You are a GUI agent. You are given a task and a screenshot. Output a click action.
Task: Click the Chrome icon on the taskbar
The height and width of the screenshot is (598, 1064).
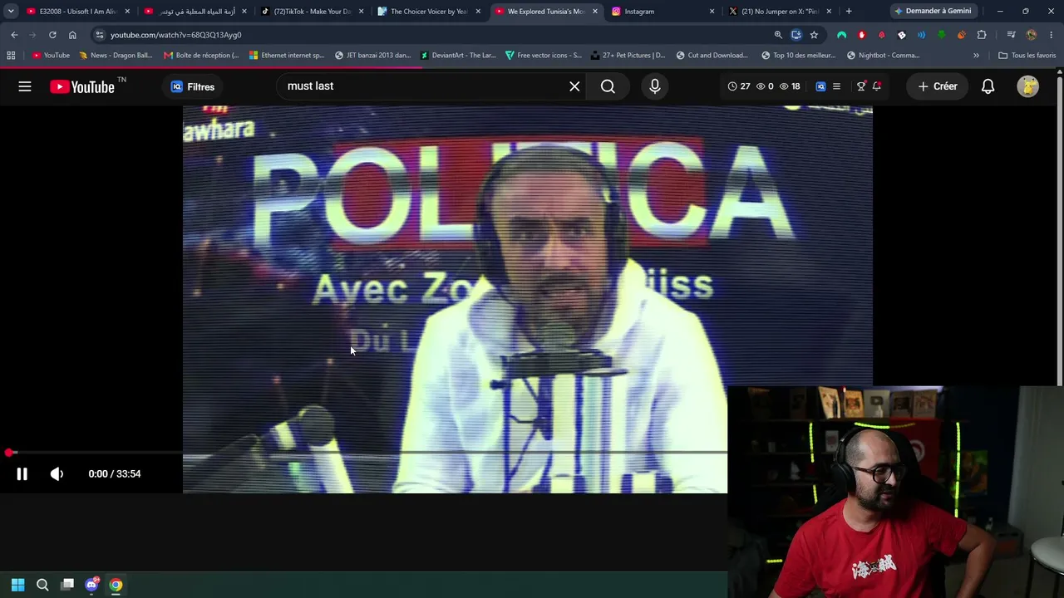[x=116, y=585]
